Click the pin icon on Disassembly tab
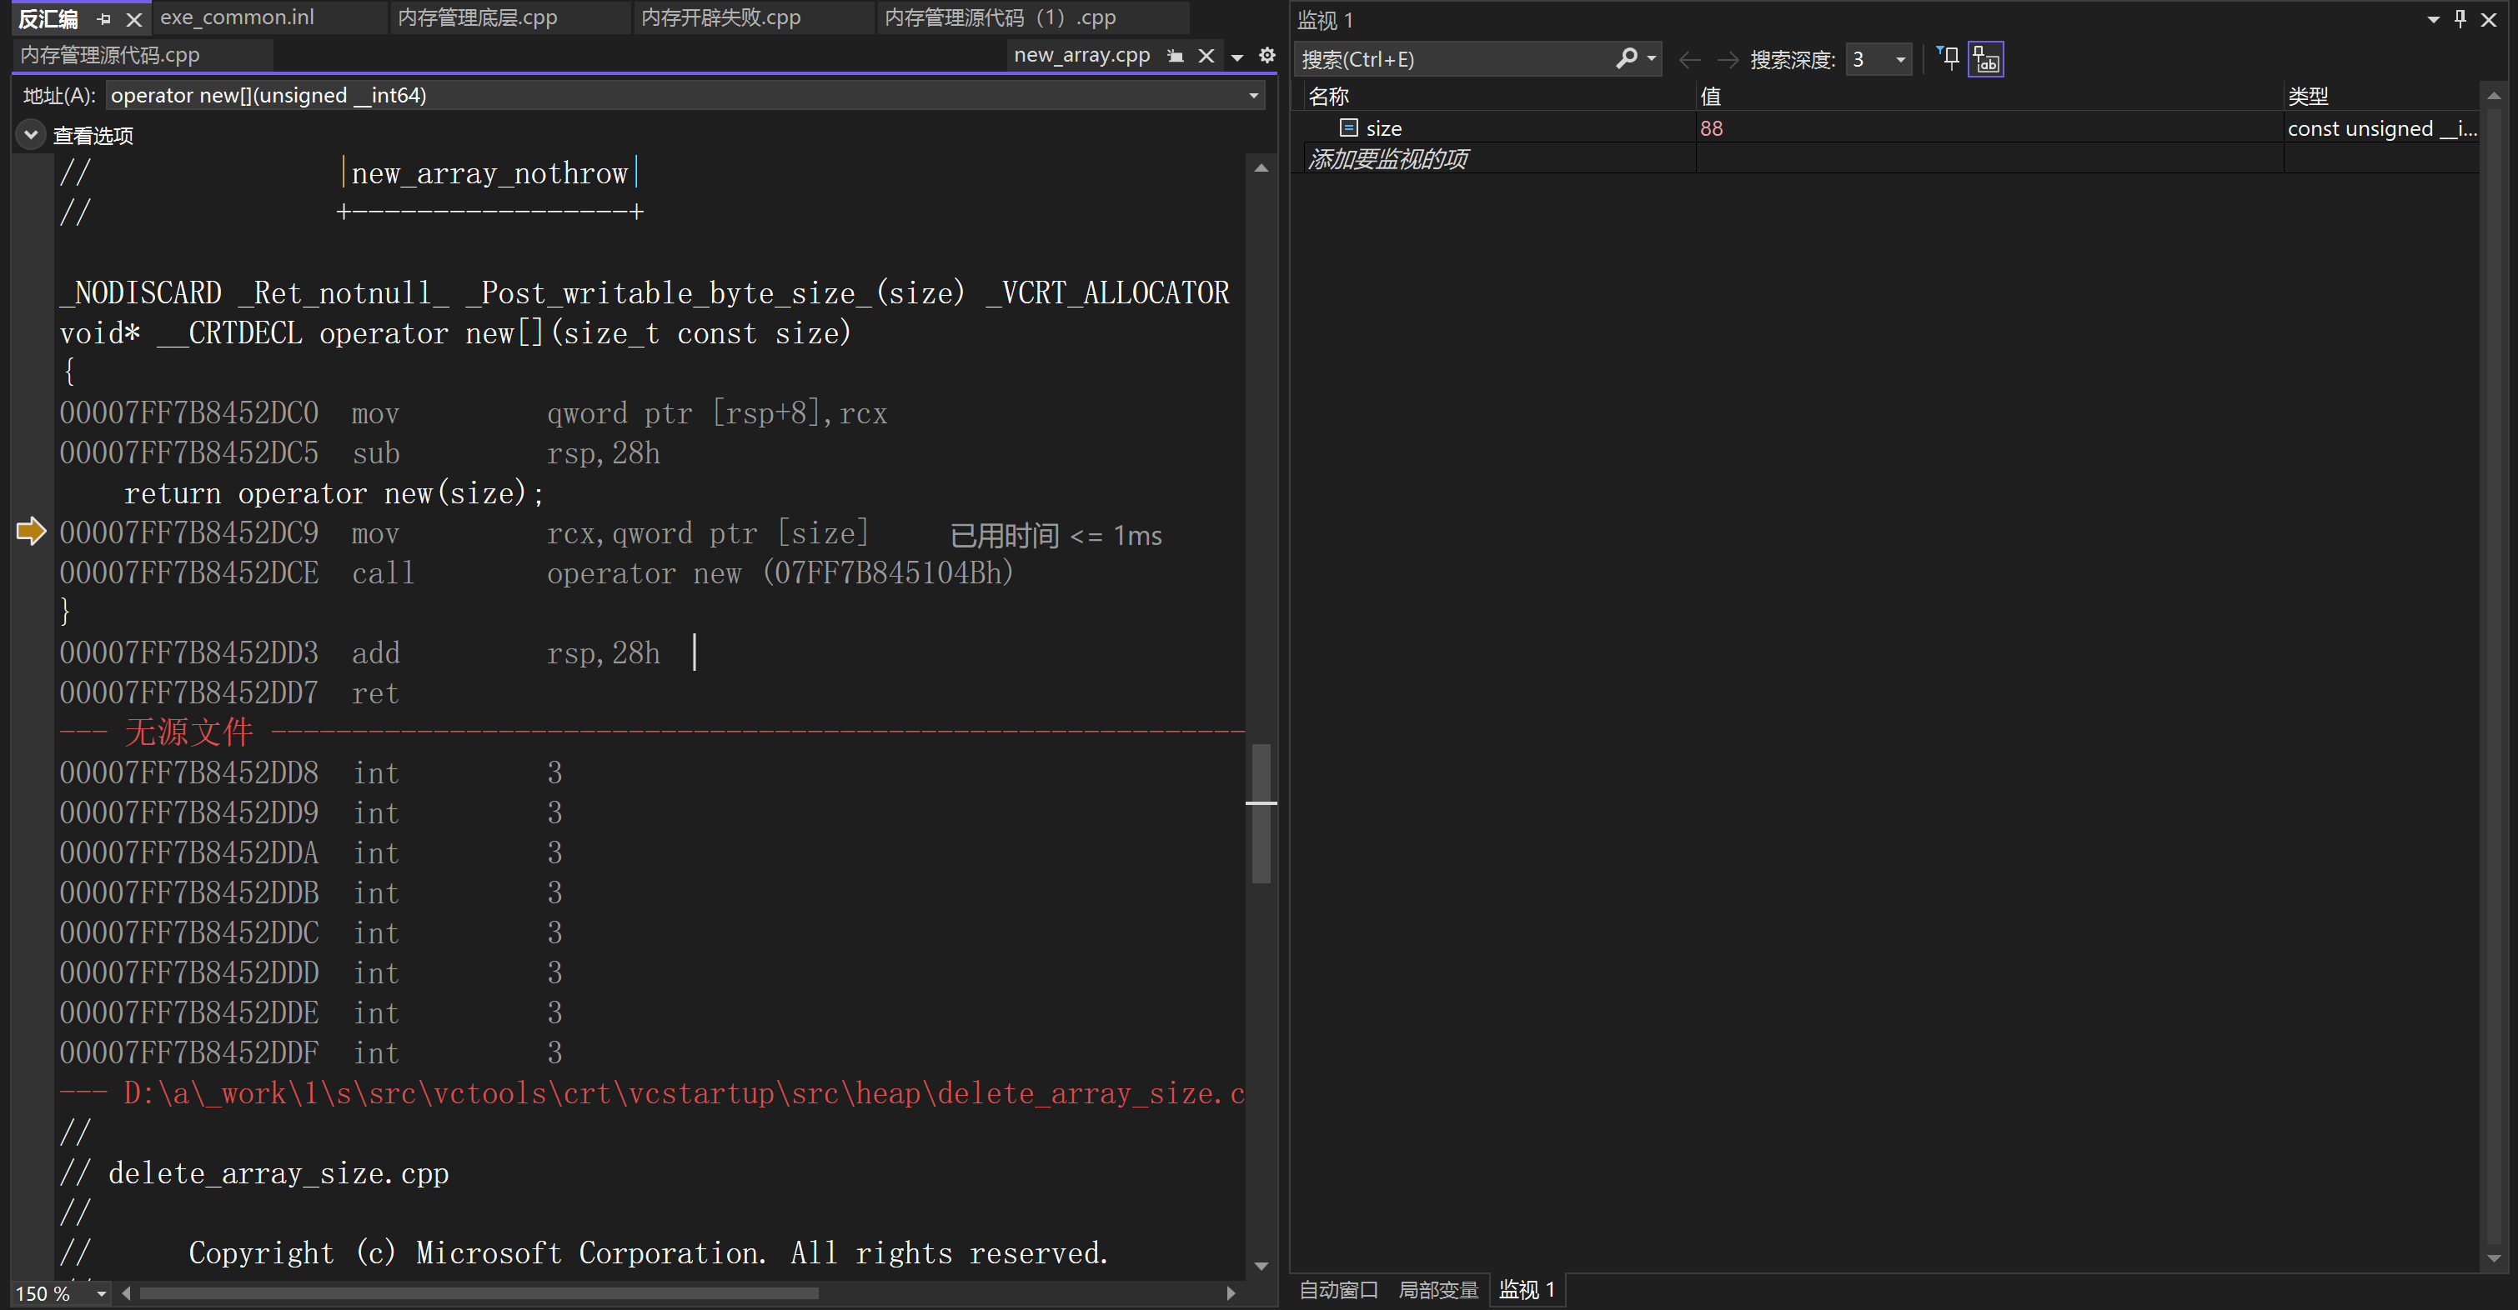The height and width of the screenshot is (1310, 2518). click(x=103, y=18)
